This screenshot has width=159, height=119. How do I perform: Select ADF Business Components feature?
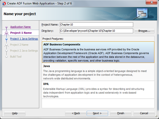[98, 52]
